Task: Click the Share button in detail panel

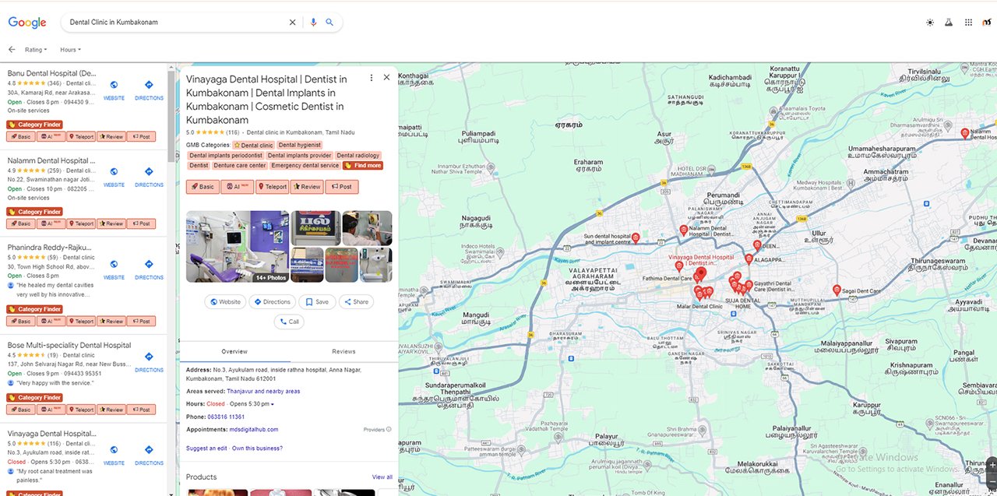Action: point(356,302)
